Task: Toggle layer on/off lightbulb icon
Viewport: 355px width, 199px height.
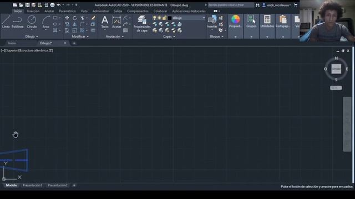Action: [155, 18]
